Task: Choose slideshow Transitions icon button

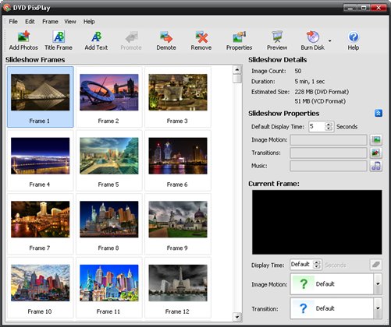Action: [x=376, y=153]
